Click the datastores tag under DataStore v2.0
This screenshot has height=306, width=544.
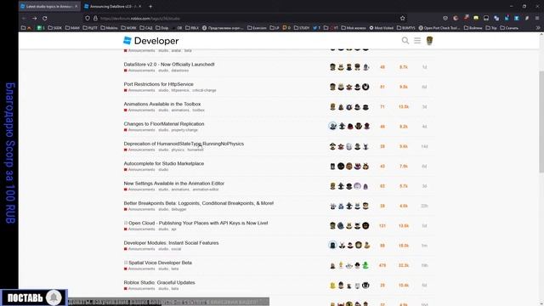point(179,71)
